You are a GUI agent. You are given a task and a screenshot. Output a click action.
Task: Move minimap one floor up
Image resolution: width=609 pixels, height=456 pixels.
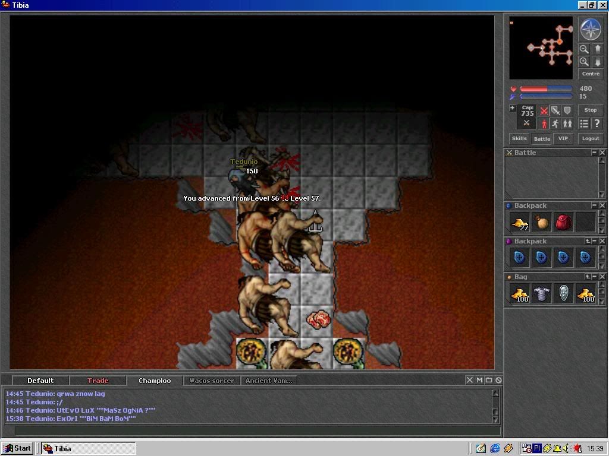point(597,49)
